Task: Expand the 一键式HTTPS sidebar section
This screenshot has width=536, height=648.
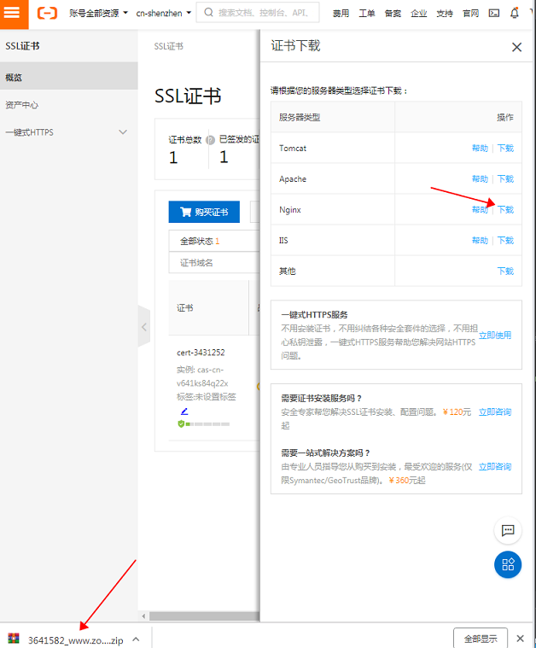Action: (68, 132)
